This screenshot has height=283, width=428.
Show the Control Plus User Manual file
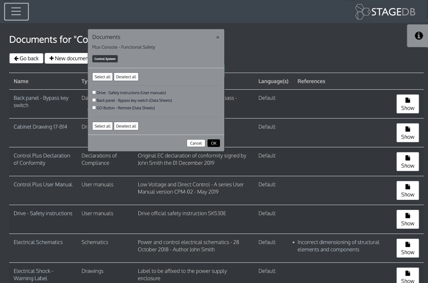pyautogui.click(x=407, y=191)
